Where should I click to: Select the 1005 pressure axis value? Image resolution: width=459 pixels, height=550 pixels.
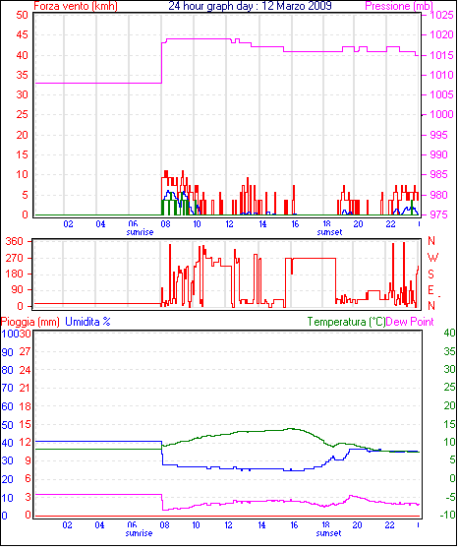[x=441, y=94]
